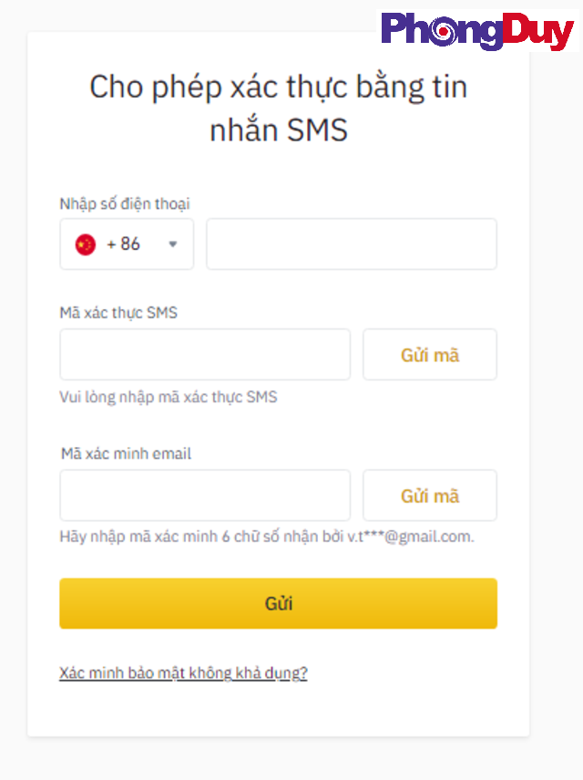The height and width of the screenshot is (780, 583).
Task: Submit the form with the yellow Gửi button
Action: [278, 603]
